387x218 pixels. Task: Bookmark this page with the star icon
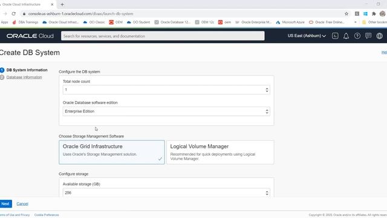(346, 14)
